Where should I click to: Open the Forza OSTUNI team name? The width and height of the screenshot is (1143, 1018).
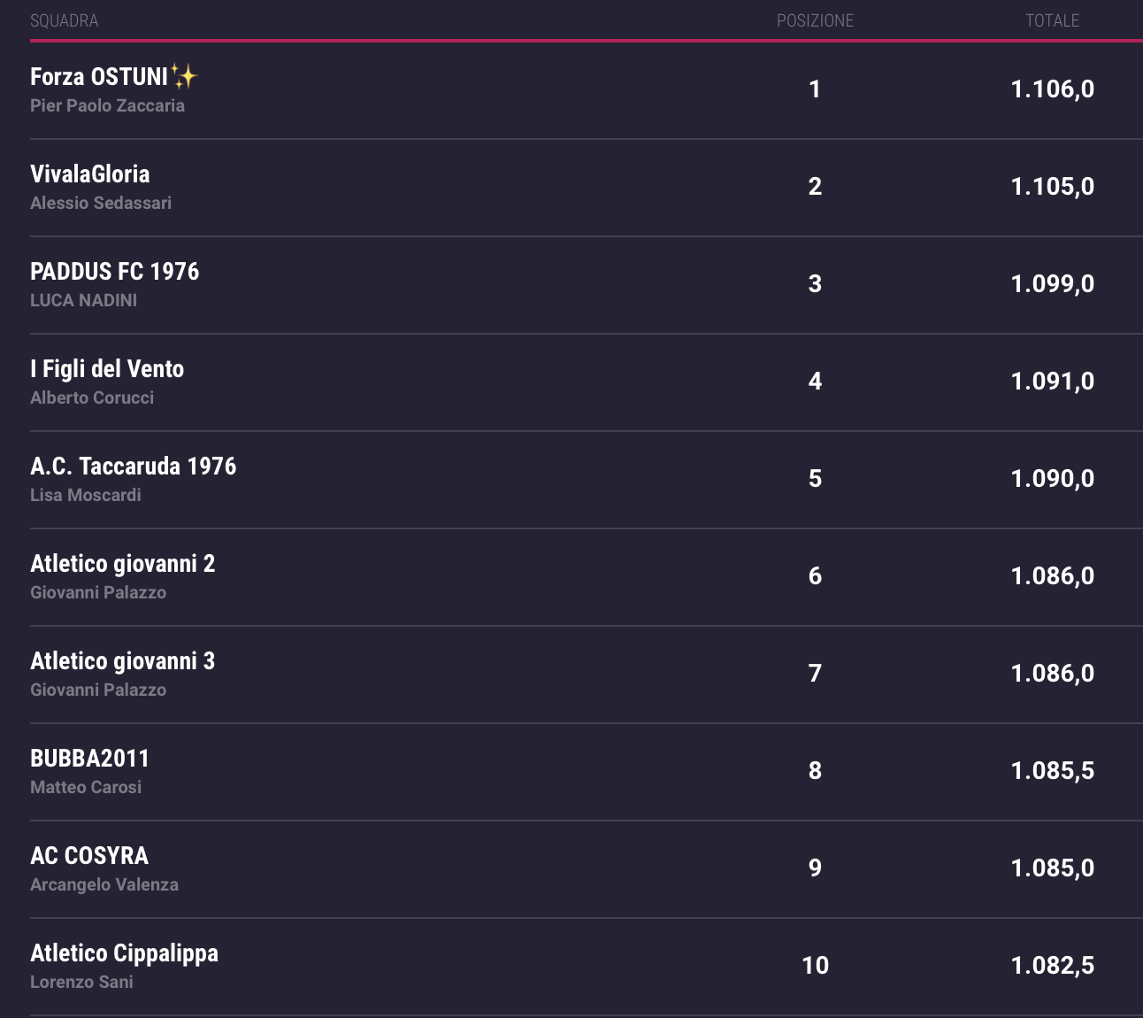pos(99,77)
